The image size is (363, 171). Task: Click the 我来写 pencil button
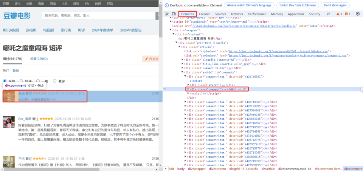point(150,59)
